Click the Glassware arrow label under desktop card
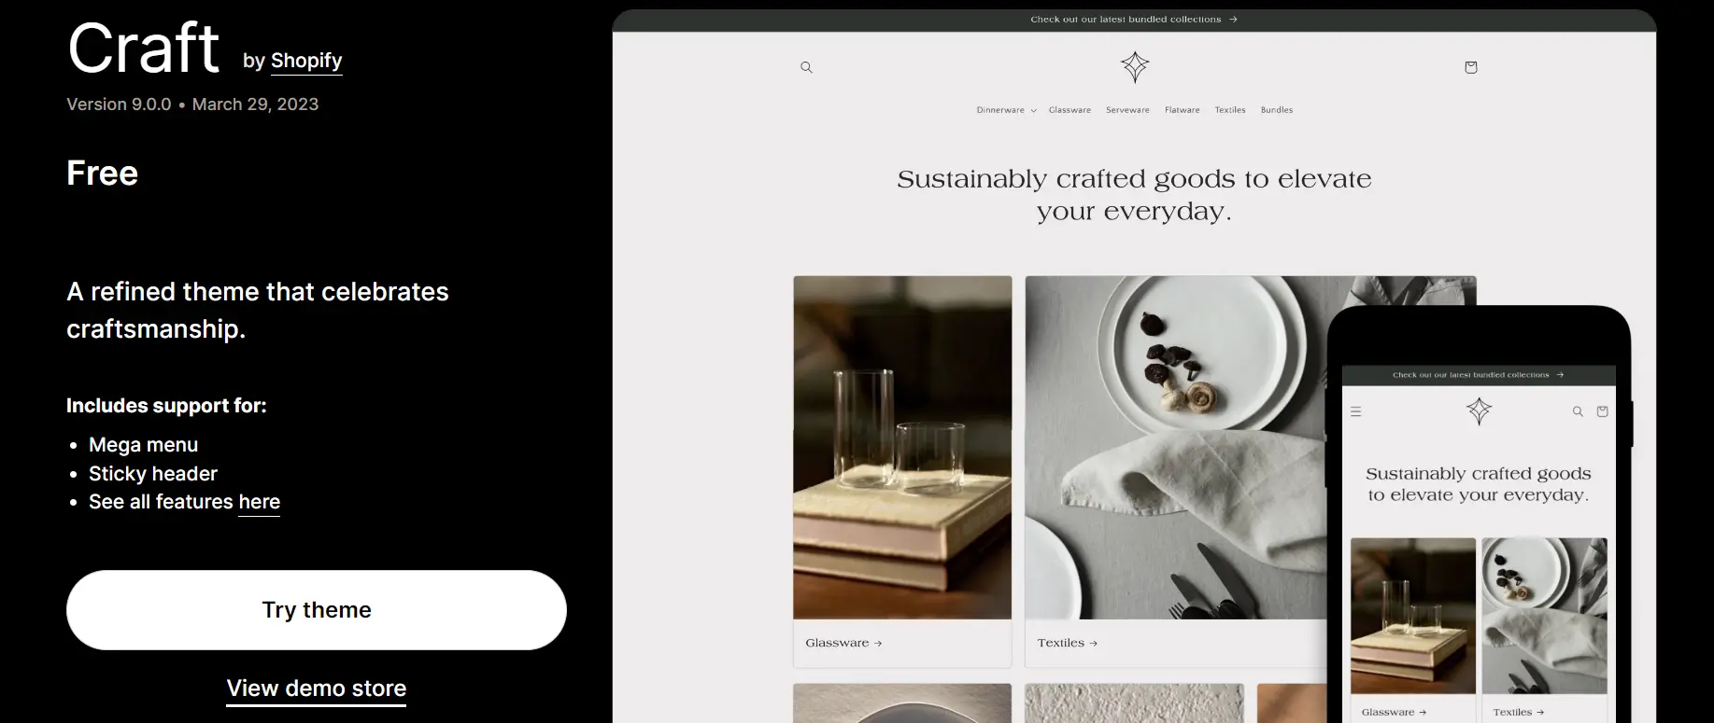The width and height of the screenshot is (1714, 723). pyautogui.click(x=843, y=643)
